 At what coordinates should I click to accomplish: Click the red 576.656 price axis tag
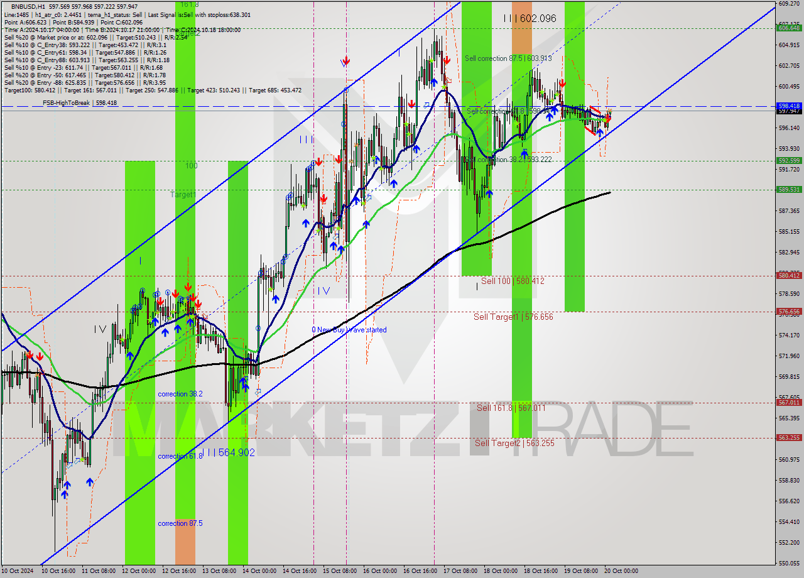(790, 311)
